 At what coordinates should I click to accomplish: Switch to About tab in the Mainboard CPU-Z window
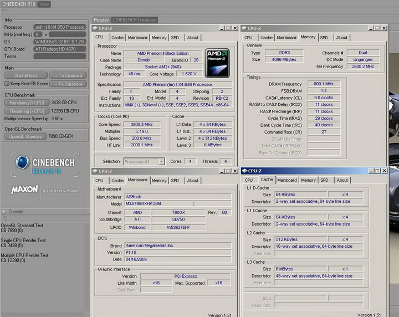pos(192,180)
